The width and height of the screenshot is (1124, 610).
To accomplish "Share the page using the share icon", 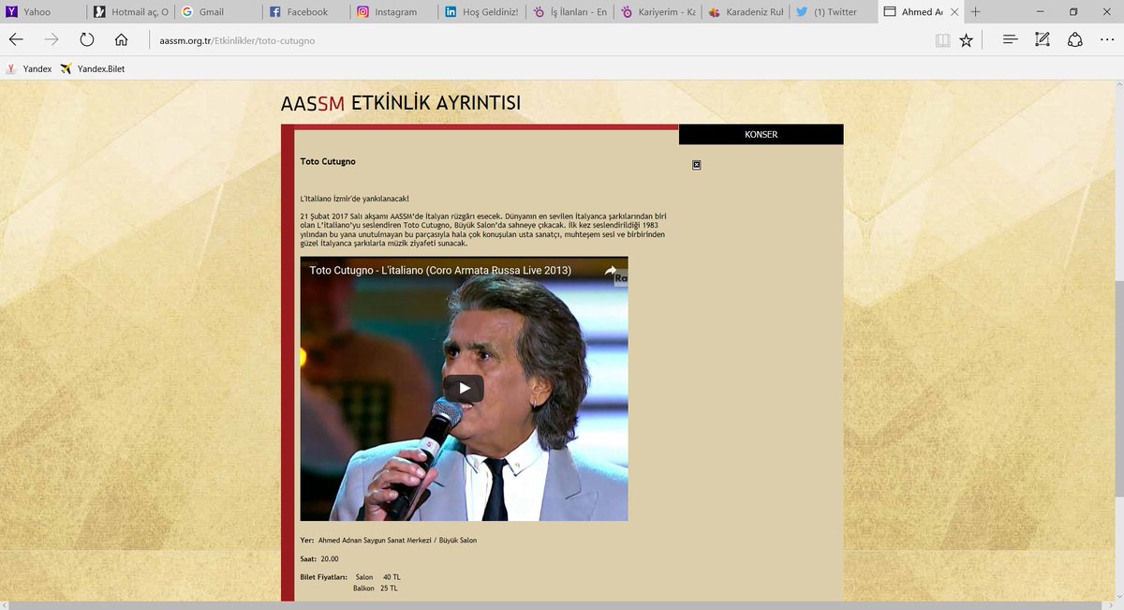I will coord(1074,39).
